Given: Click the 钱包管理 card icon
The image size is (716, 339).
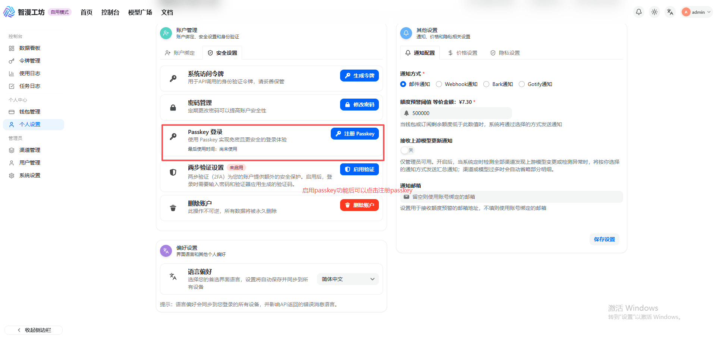Looking at the screenshot, I should click(12, 112).
